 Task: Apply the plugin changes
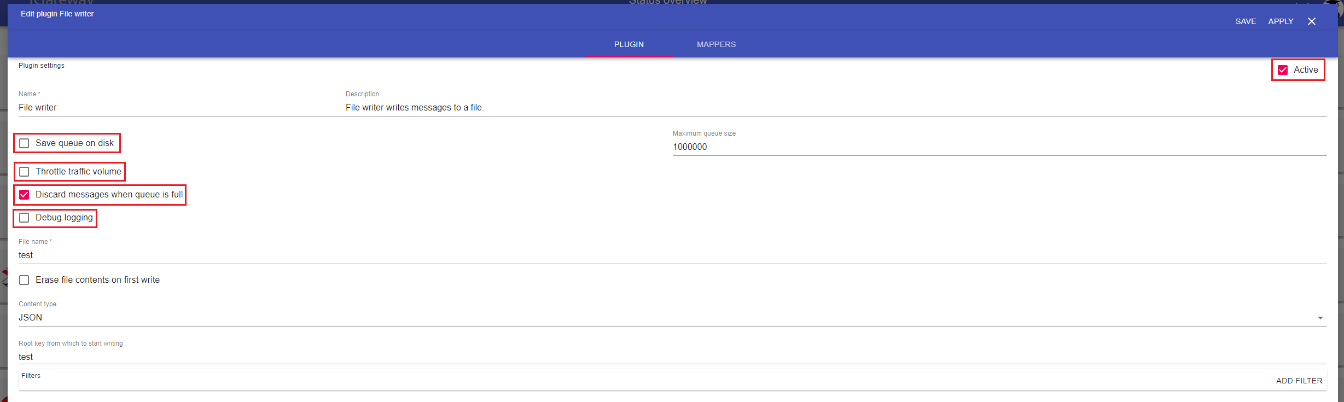click(1281, 21)
